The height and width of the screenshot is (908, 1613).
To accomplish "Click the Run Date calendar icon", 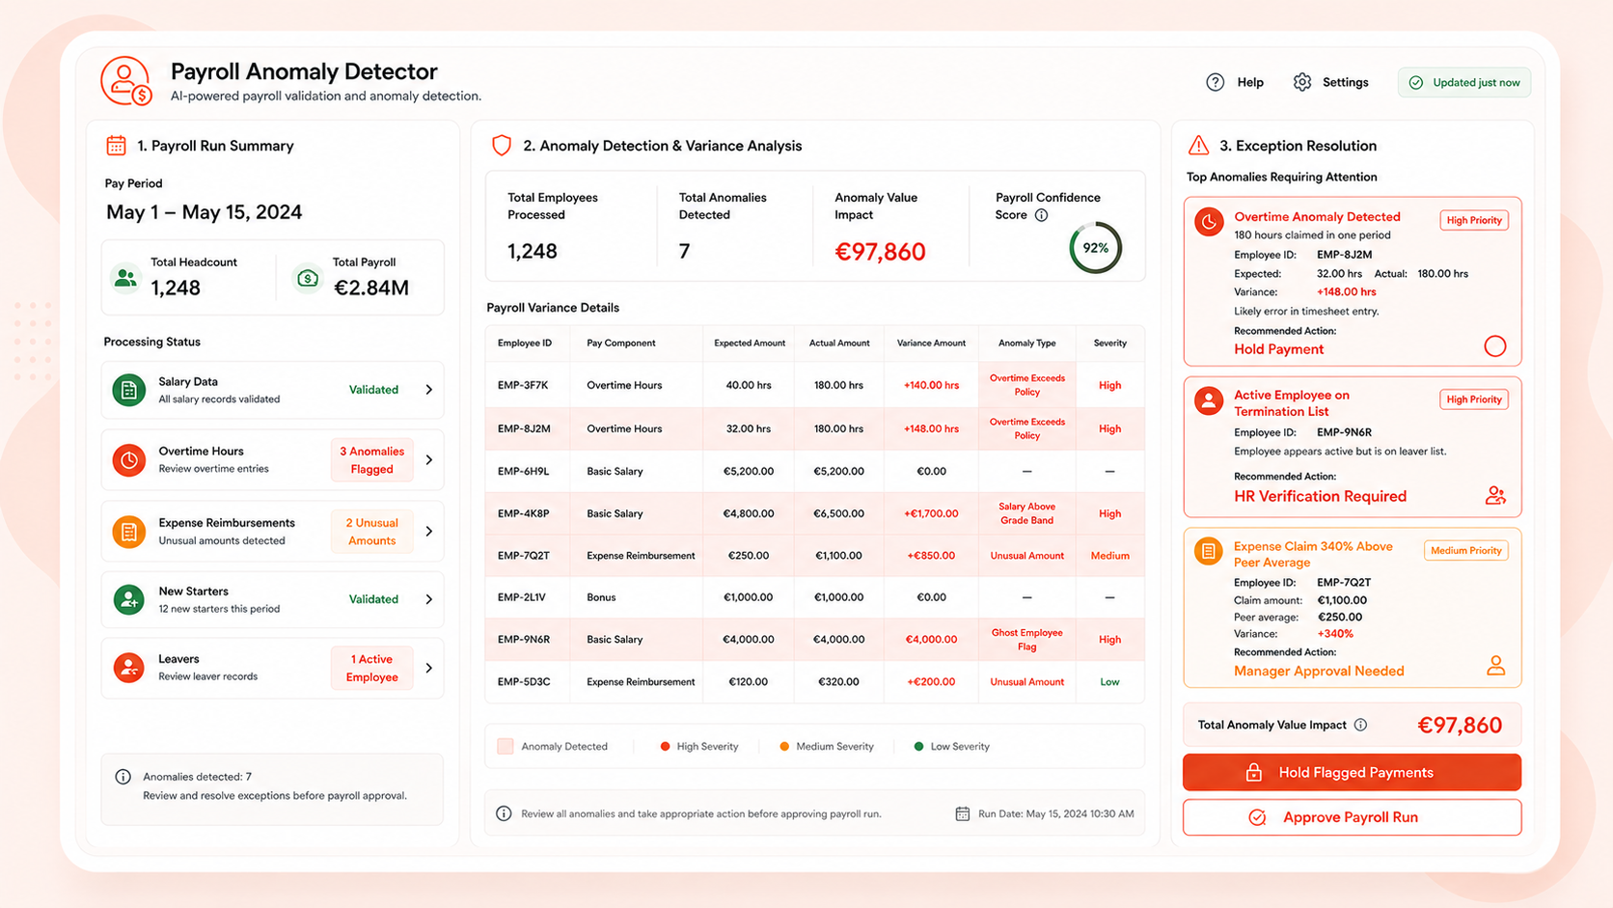I will (962, 813).
